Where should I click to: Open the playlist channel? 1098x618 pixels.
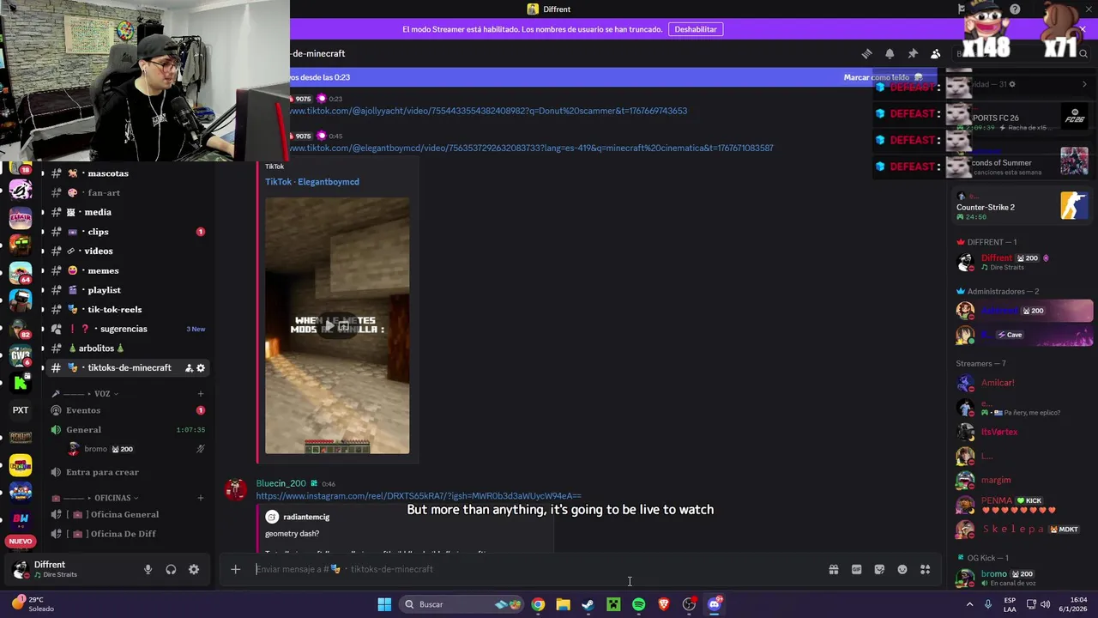tap(127, 290)
